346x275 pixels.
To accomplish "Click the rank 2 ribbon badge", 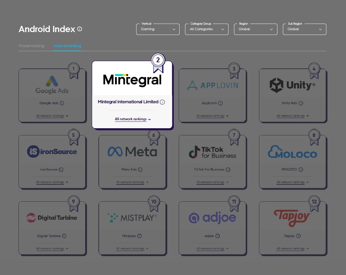I will tap(158, 63).
